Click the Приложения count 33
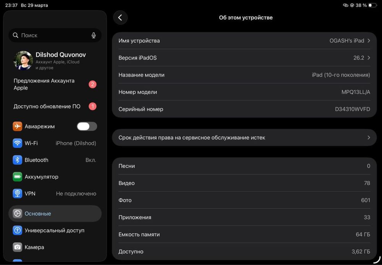Image resolution: width=382 pixels, height=265 pixels. (x=367, y=217)
